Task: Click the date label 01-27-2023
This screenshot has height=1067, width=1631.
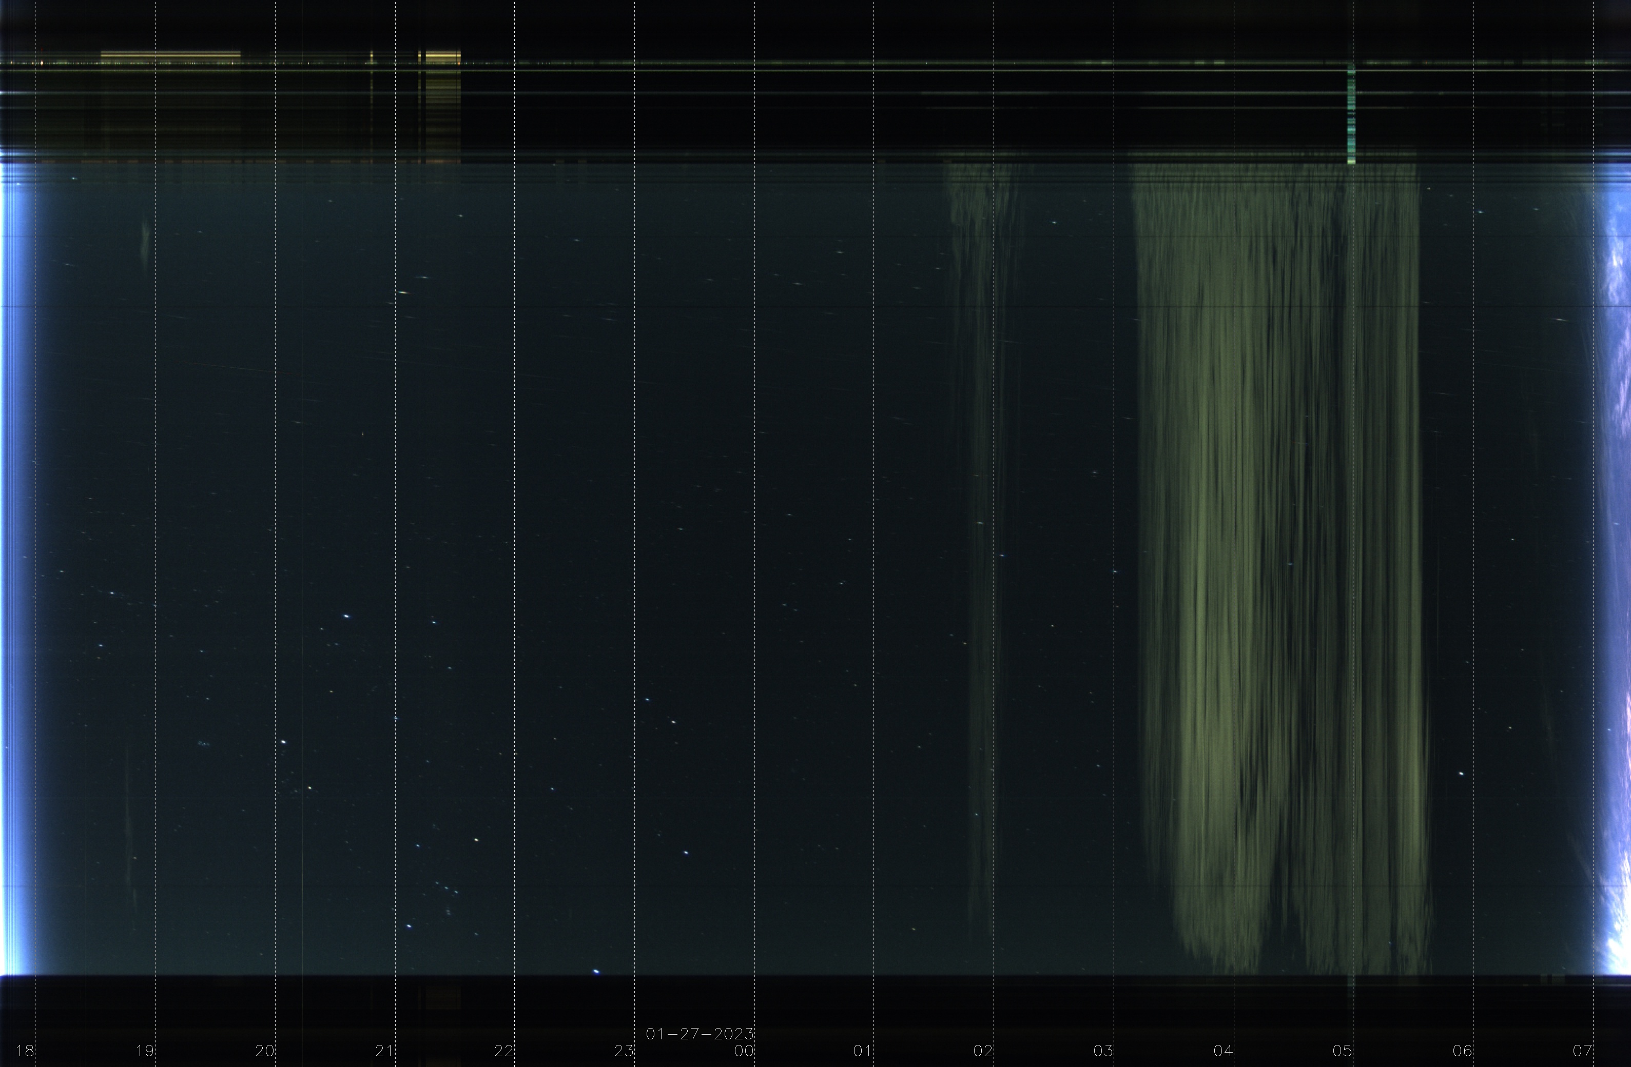Action: click(700, 1034)
